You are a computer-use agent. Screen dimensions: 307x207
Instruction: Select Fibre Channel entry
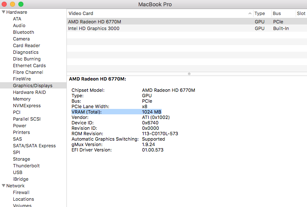28,72
